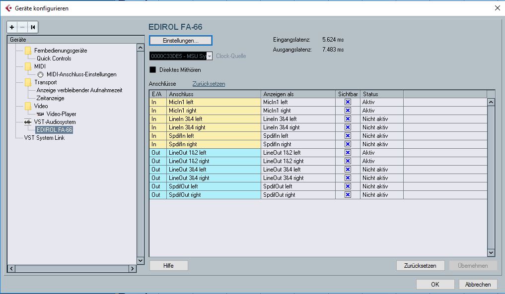Click the reset-to-first arrow icon in device toolbar
Viewport: 505px width, 294px height.
[x=33, y=27]
